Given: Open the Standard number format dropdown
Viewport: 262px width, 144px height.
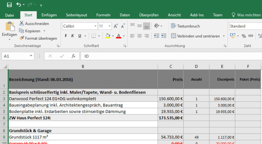Looking at the screenshot, I should click(245, 26).
